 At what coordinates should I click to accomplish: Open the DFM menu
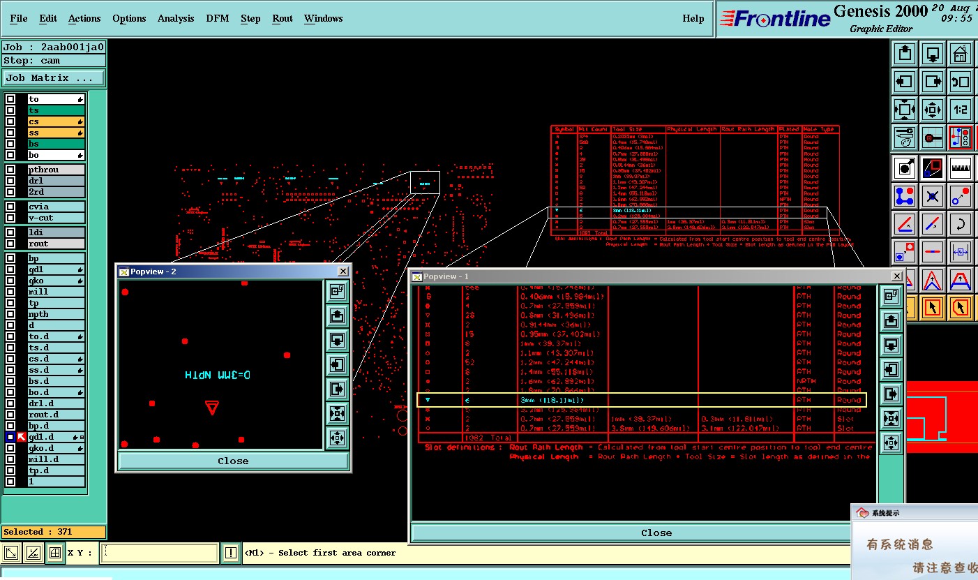pyautogui.click(x=218, y=18)
